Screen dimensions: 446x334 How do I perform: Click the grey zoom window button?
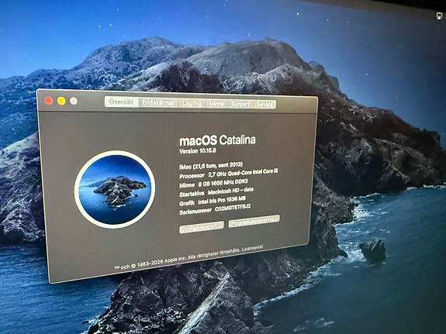74,101
